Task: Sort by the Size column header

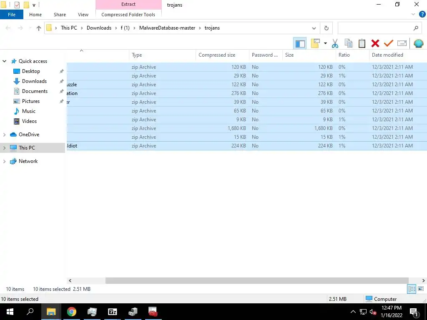Action: [309, 55]
